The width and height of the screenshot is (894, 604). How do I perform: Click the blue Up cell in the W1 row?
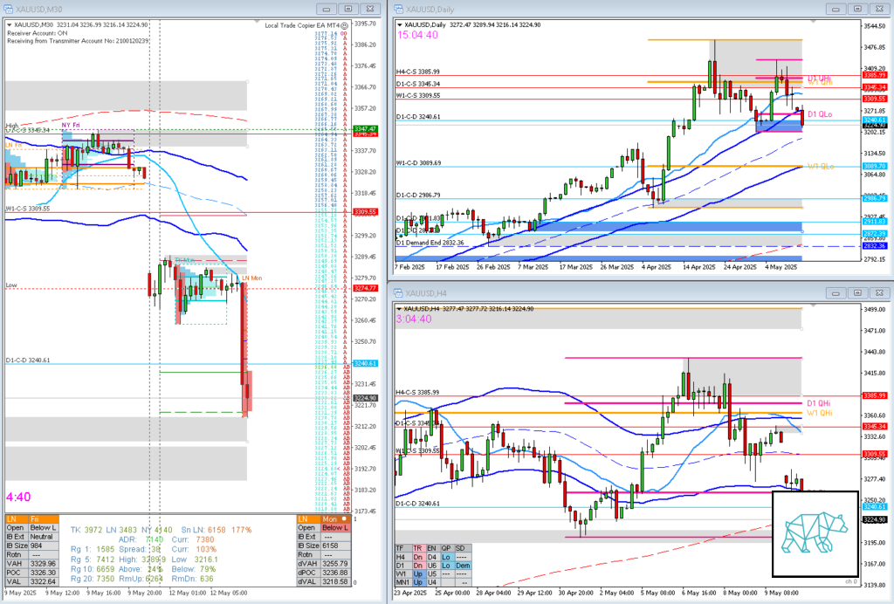point(418,573)
